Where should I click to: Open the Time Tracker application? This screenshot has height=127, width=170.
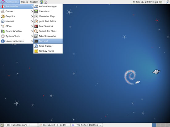tap(48, 46)
